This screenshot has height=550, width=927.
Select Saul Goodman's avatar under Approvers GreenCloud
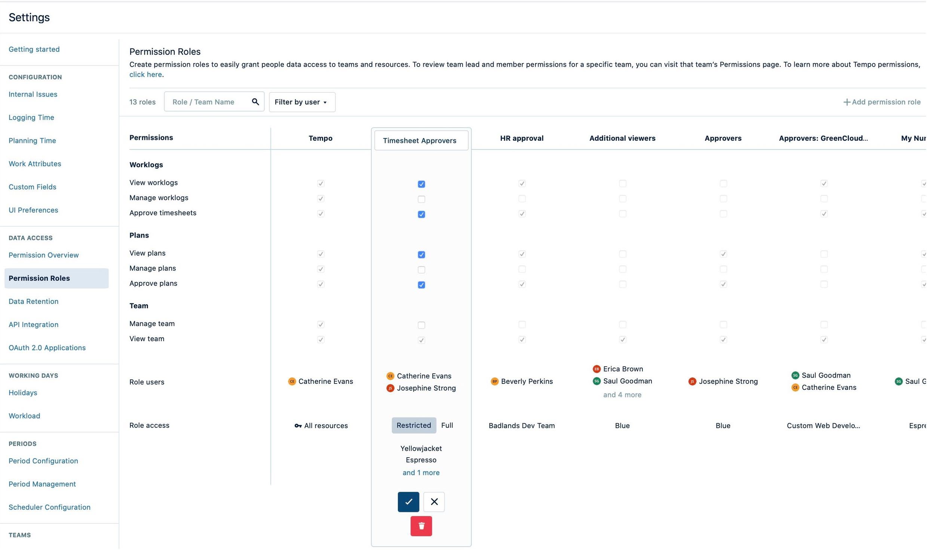click(x=795, y=375)
